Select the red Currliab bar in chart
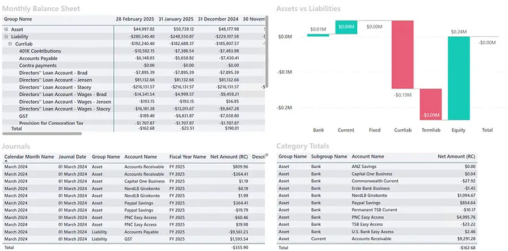Screen dimensions: 508x251 [403, 54]
